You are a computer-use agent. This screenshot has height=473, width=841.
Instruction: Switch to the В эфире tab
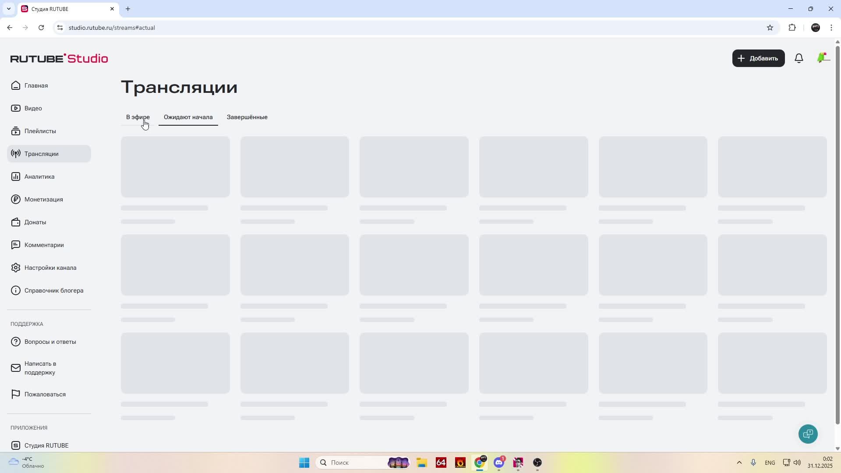click(x=138, y=117)
